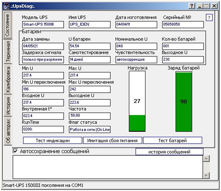
Task: Click the Модель UPS field Smart-UPS 1500III
Action: [x=43, y=25]
